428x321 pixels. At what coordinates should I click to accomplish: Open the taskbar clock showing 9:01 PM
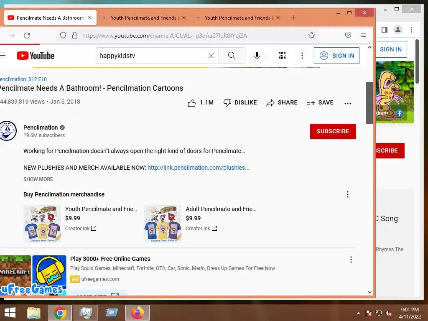(410, 313)
